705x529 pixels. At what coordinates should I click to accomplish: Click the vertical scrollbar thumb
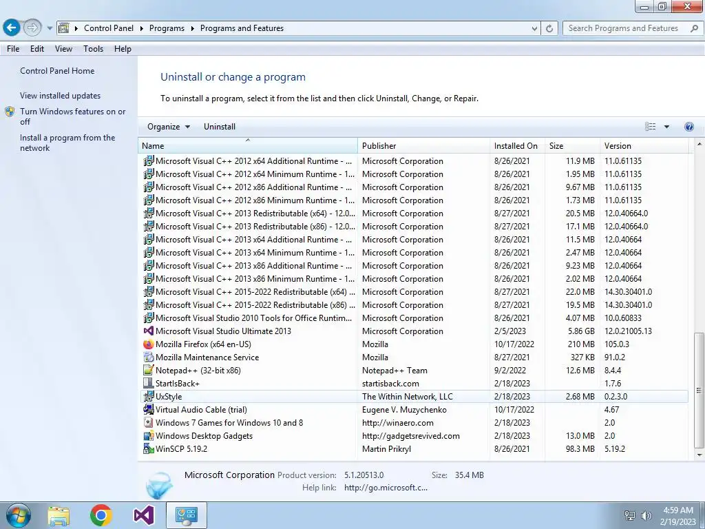click(699, 391)
